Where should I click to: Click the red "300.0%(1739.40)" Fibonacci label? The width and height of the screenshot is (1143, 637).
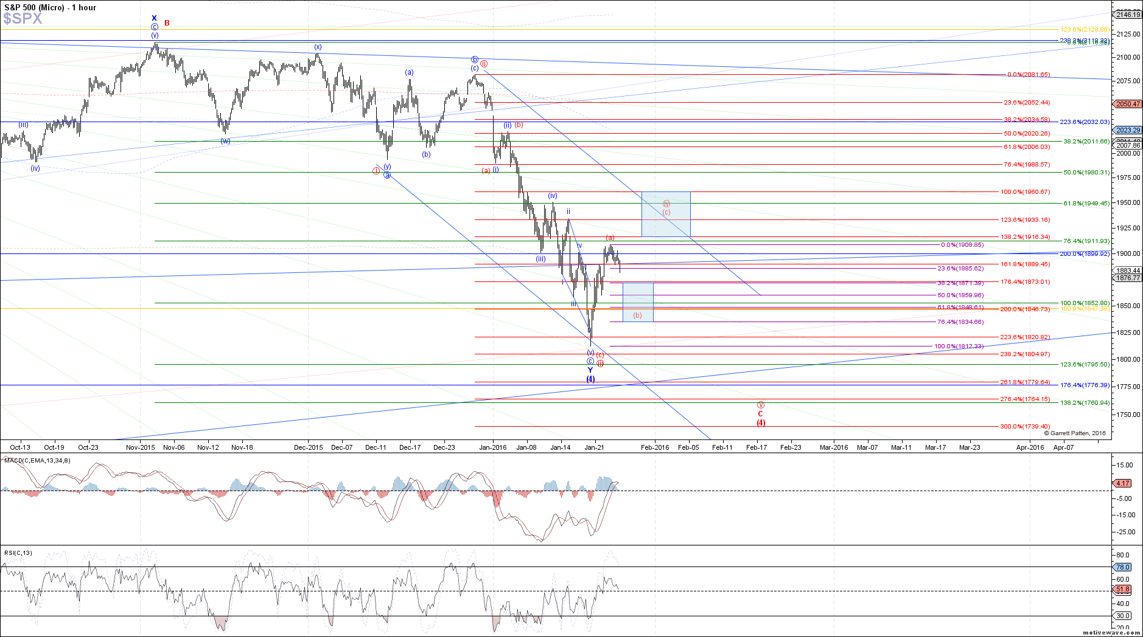(1025, 427)
